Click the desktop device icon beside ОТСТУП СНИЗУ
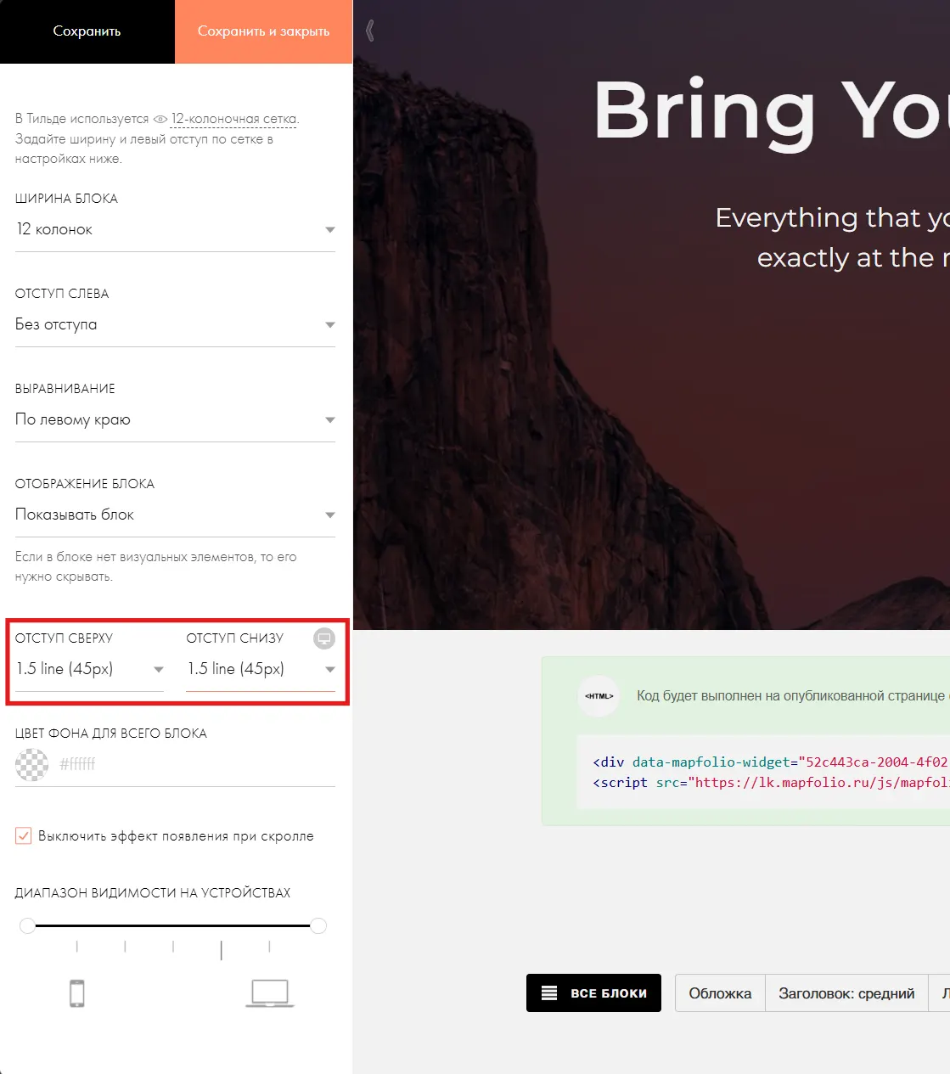950x1074 pixels. pos(324,638)
